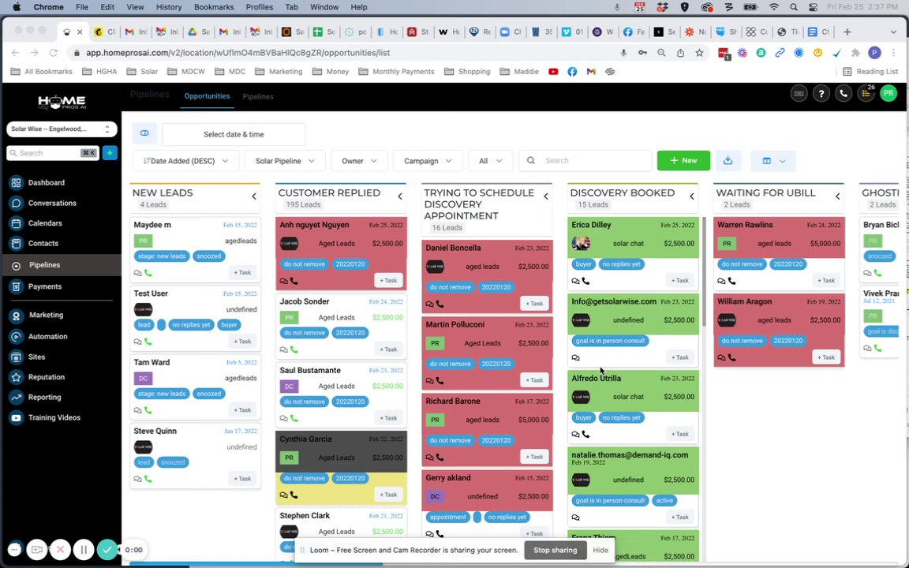
Task: Click phone icon on Maydee m card
Action: coord(148,273)
